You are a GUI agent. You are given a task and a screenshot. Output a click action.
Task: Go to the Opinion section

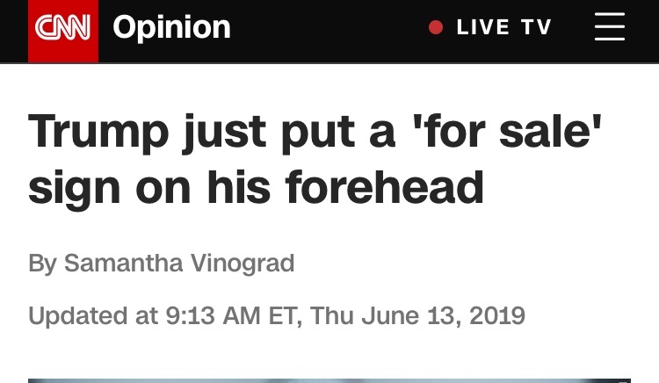171,28
